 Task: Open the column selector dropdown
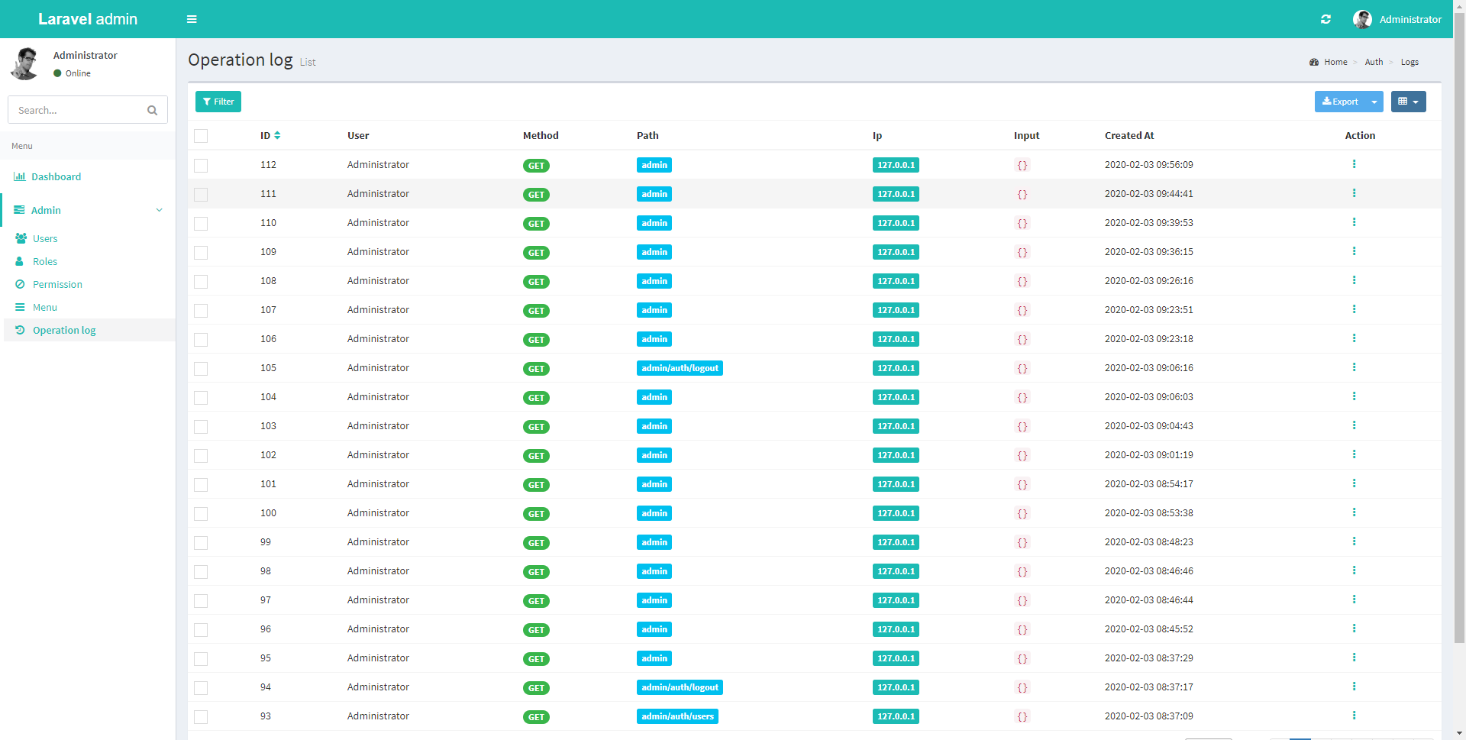click(1408, 102)
